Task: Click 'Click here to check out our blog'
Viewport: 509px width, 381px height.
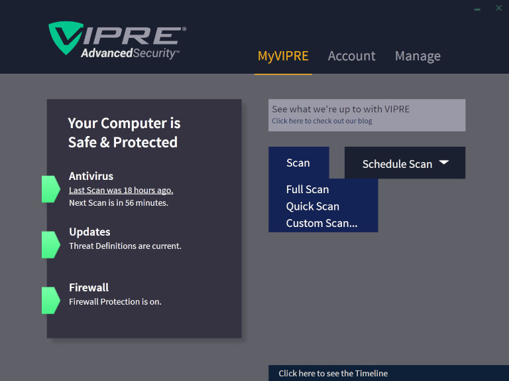Action: pos(322,121)
